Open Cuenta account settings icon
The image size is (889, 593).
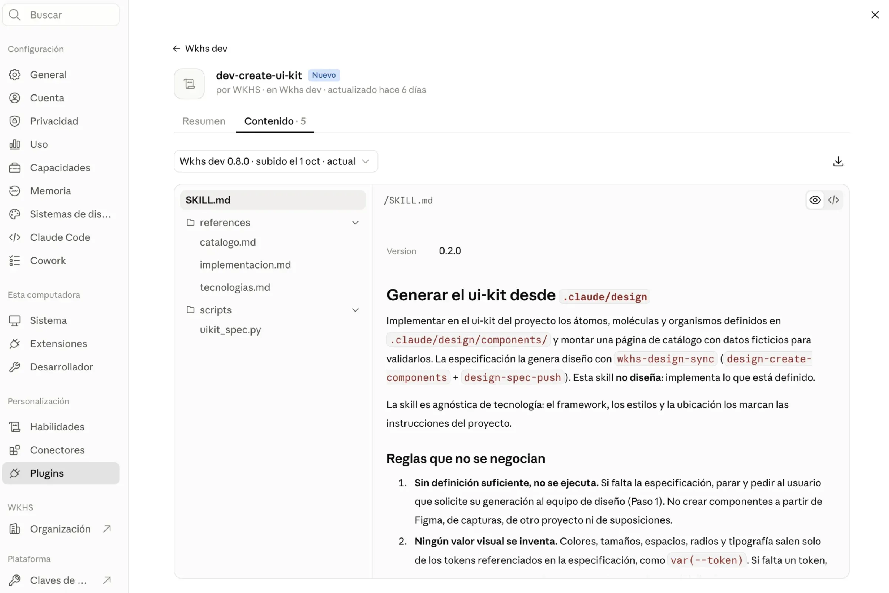coord(14,98)
